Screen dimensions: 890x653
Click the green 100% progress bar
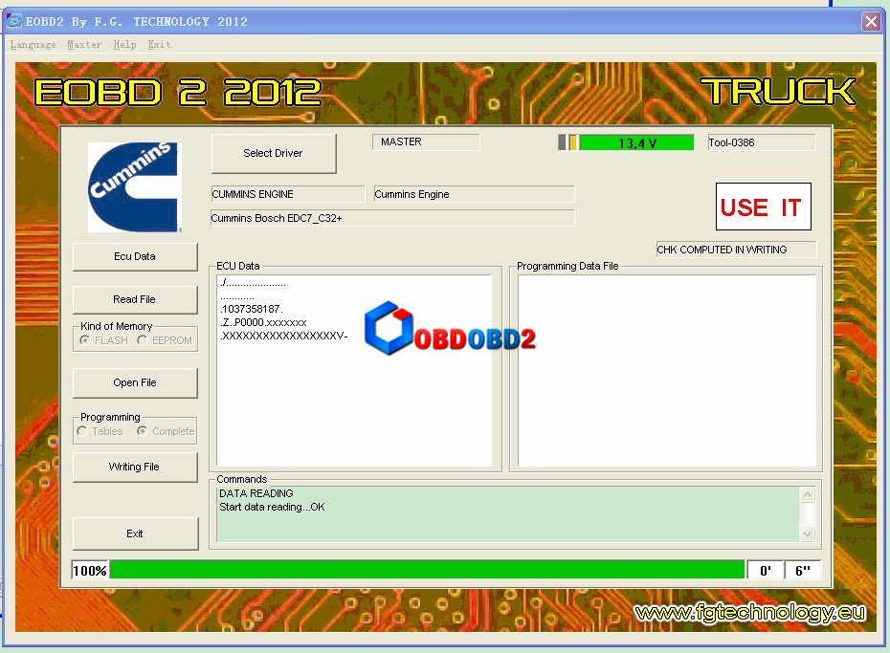[426, 571]
